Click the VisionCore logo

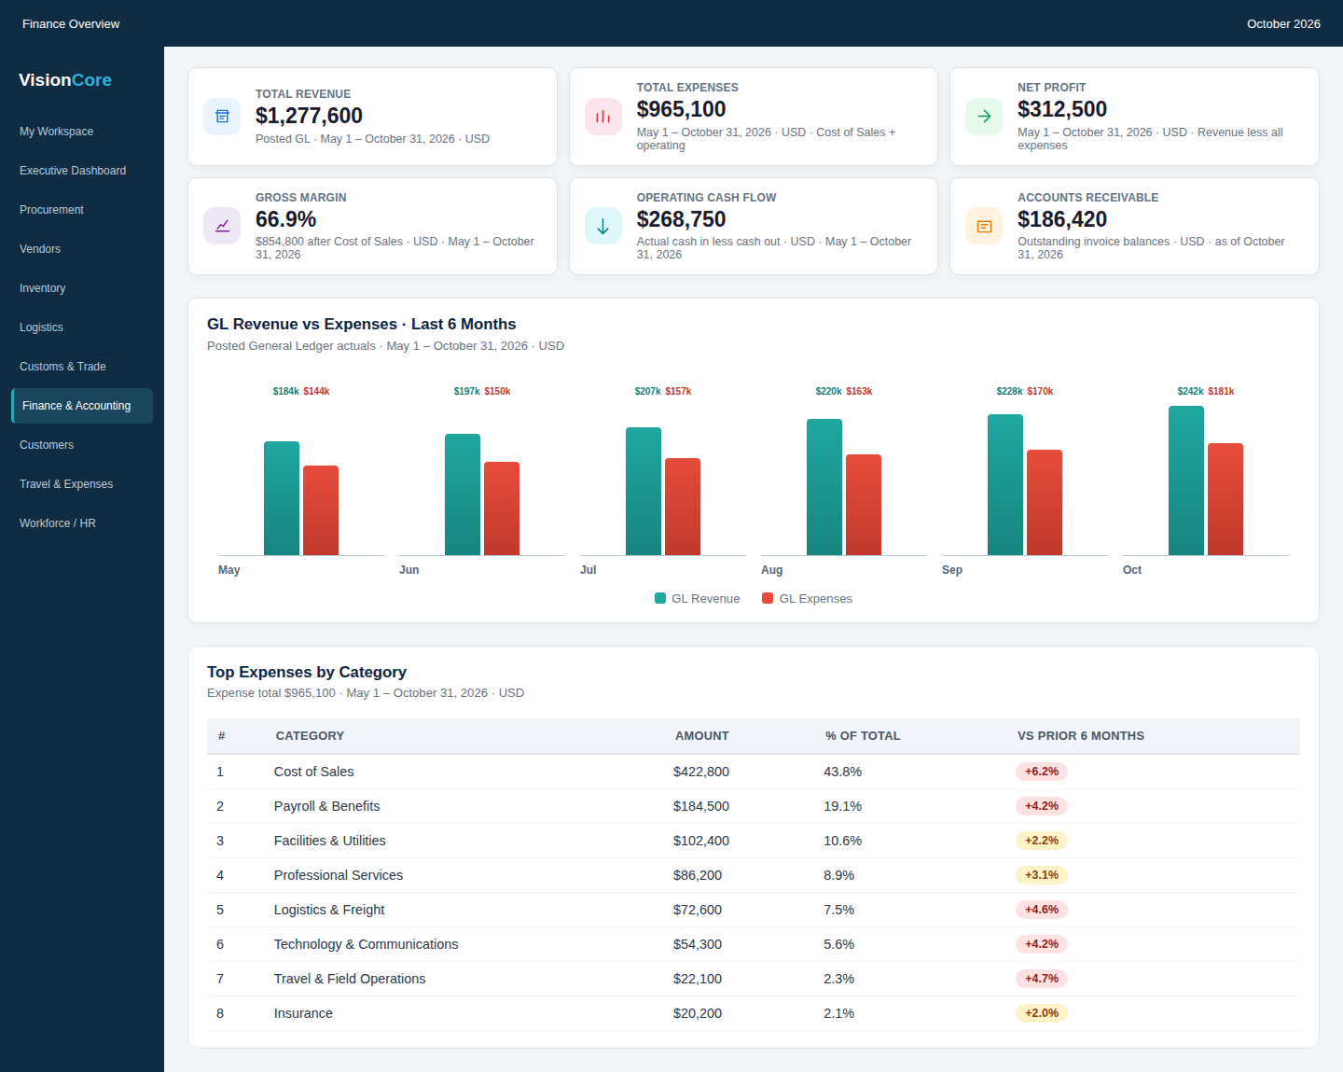click(65, 80)
